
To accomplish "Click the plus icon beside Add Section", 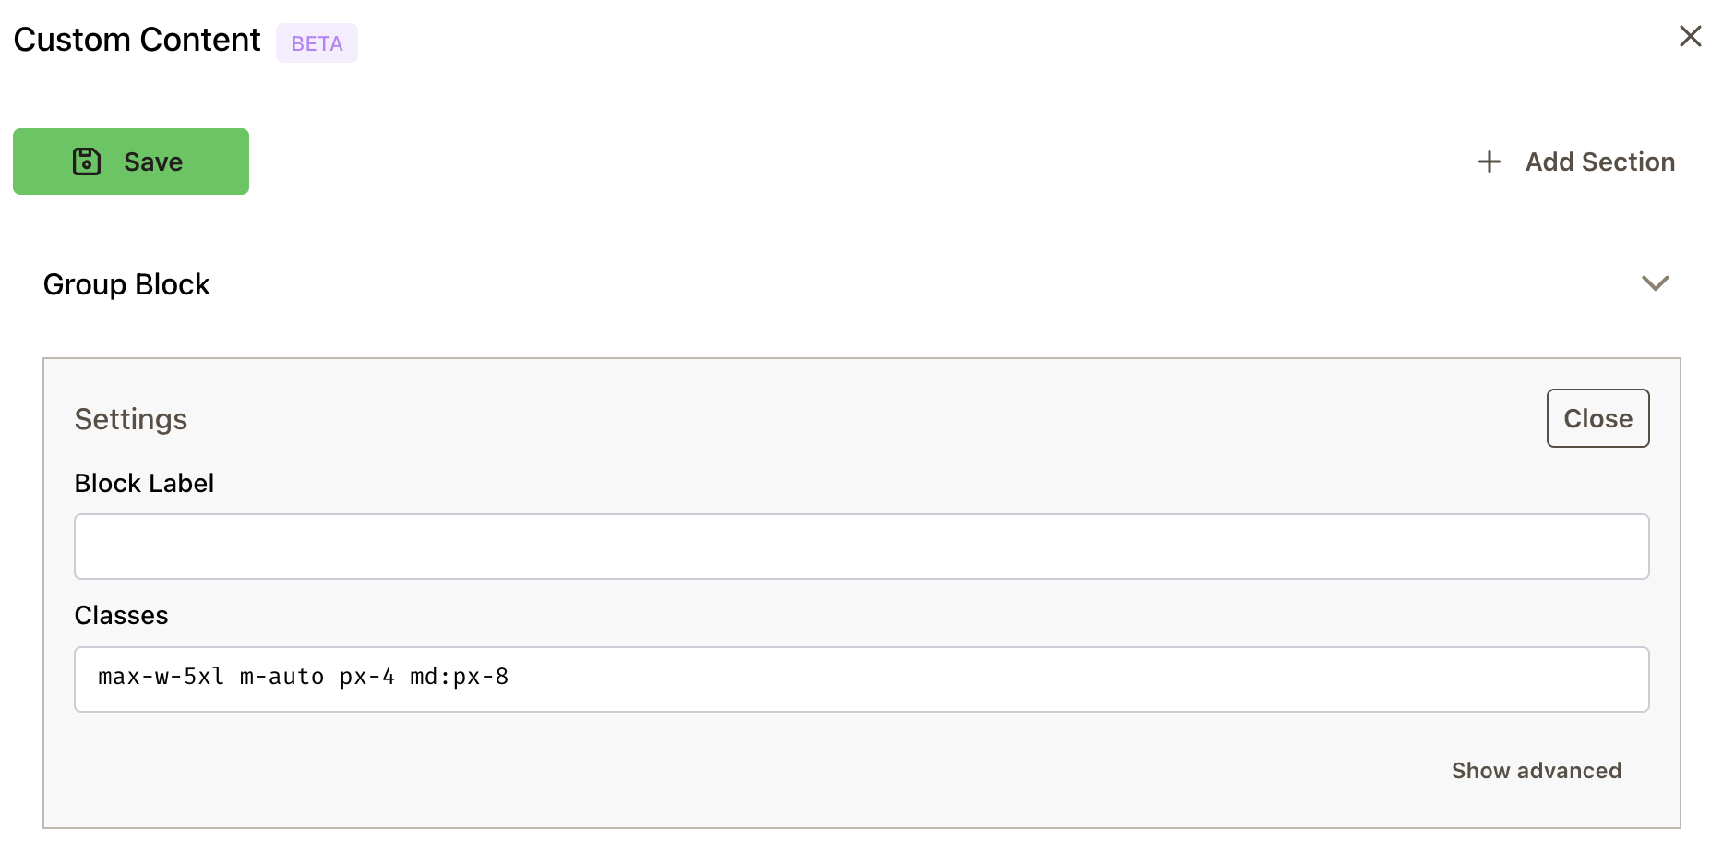I will pyautogui.click(x=1489, y=162).
